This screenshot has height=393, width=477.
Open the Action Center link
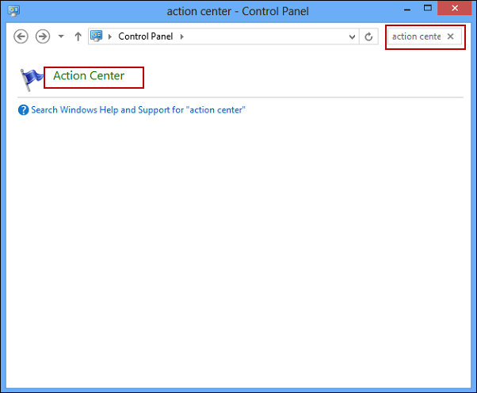[x=89, y=76]
